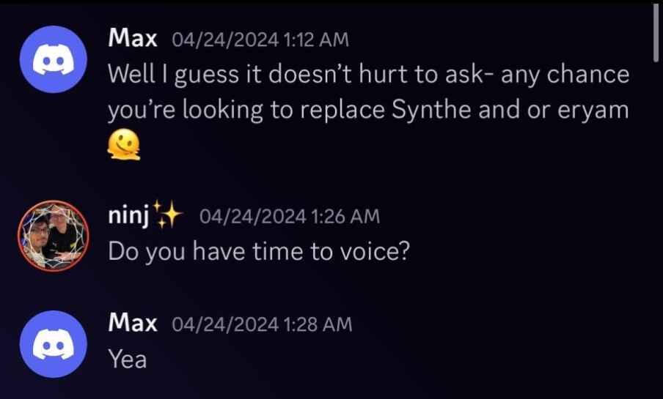Screen dimensions: 663x399
Task: Select the "Do you have time to voice?" message
Action: 259,252
